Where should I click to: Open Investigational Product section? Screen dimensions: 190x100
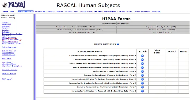[x=12, y=34]
